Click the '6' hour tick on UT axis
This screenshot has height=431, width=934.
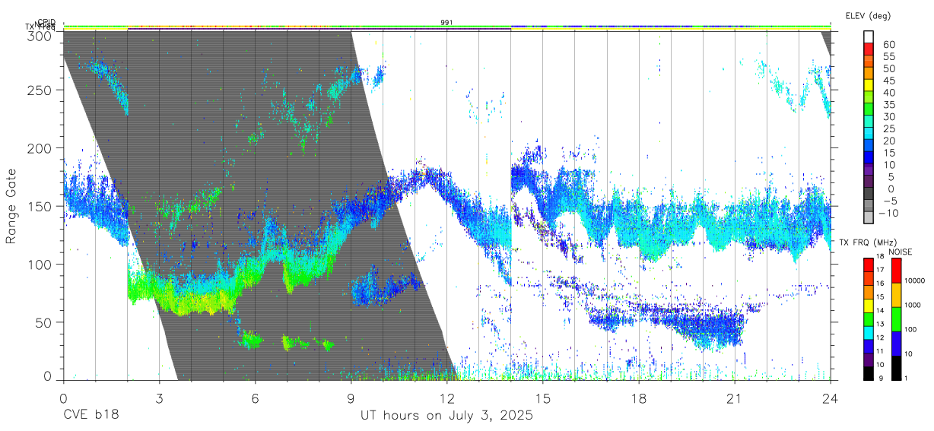[x=255, y=398]
